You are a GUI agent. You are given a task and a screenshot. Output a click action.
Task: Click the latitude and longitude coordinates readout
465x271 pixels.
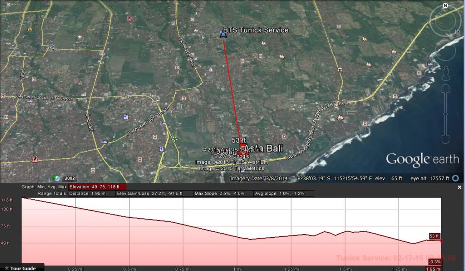pos(335,179)
